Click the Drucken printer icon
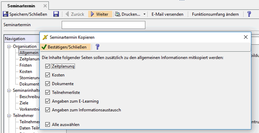This screenshot has height=133, width=259. click(118, 14)
